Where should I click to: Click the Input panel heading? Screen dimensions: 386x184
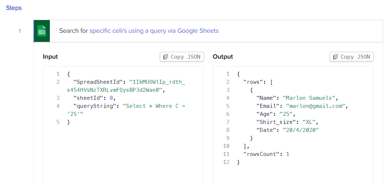tap(50, 57)
